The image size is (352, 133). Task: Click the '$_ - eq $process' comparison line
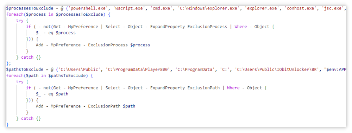tap(56, 33)
